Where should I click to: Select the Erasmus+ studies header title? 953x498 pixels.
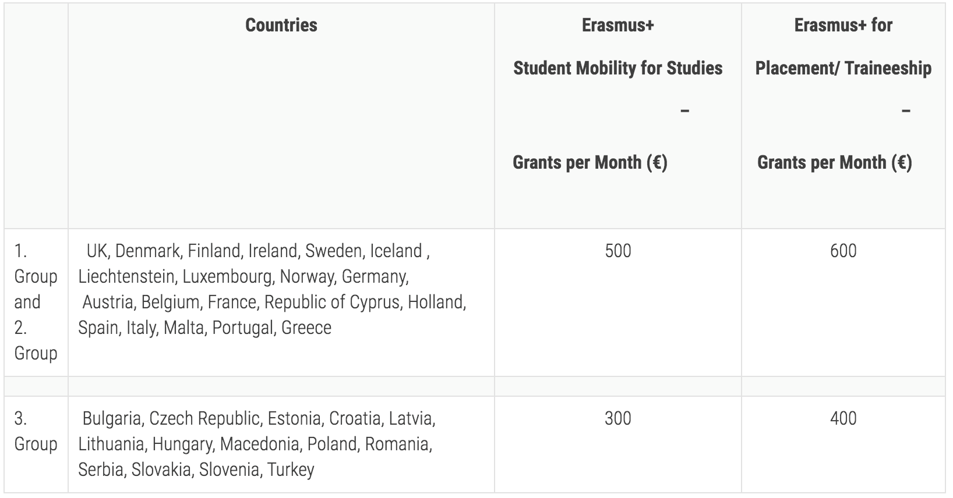[617, 25]
